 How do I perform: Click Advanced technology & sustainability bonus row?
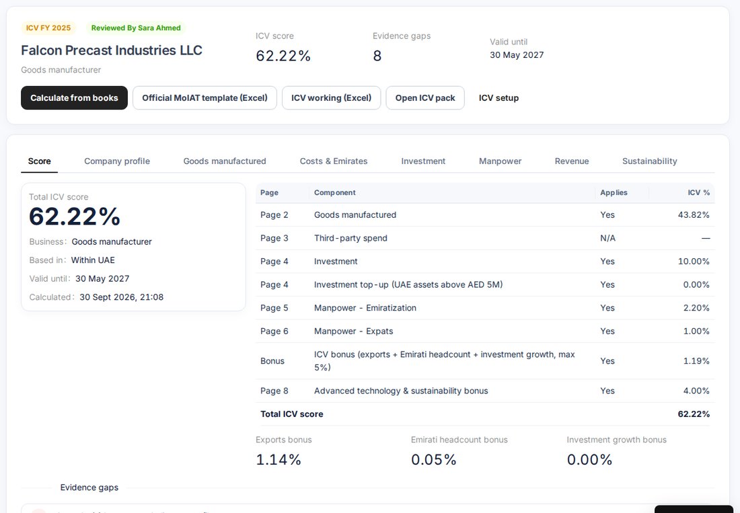point(485,391)
